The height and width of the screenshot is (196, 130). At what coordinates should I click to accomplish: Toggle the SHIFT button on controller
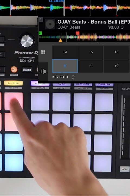(27, 70)
